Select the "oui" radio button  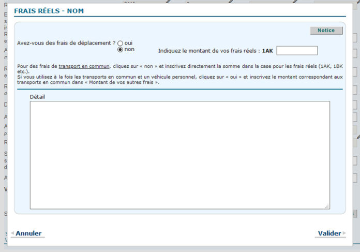(x=121, y=43)
